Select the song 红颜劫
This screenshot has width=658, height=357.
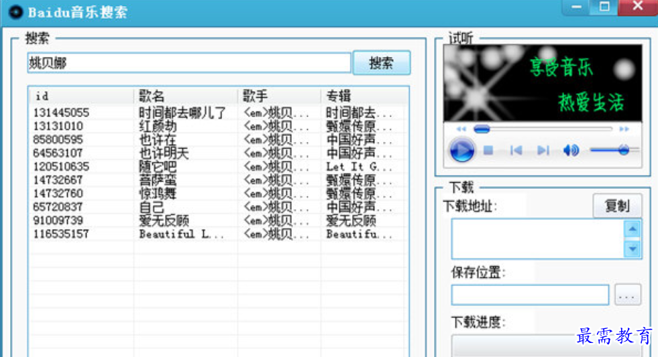click(x=158, y=126)
